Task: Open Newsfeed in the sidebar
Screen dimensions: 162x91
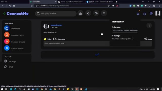Action: tap(12, 28)
